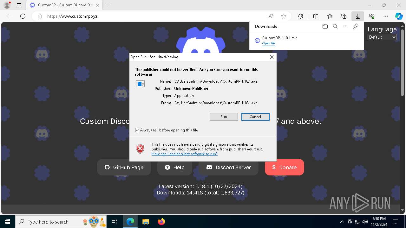Select the CustomRP.1.18.1.exe download entry
This screenshot has width=406, height=228.
(306, 41)
